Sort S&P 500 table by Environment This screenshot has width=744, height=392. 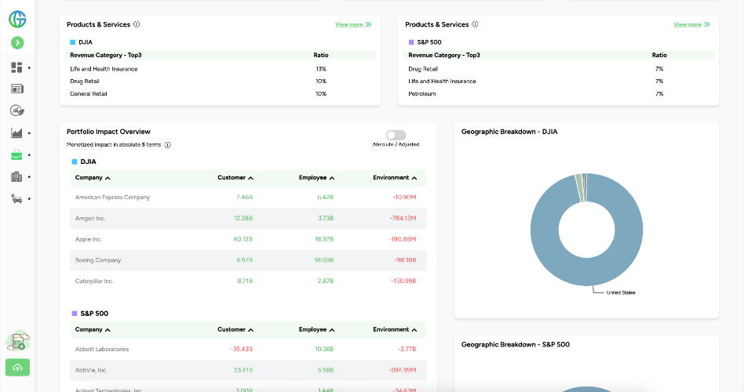(x=395, y=329)
